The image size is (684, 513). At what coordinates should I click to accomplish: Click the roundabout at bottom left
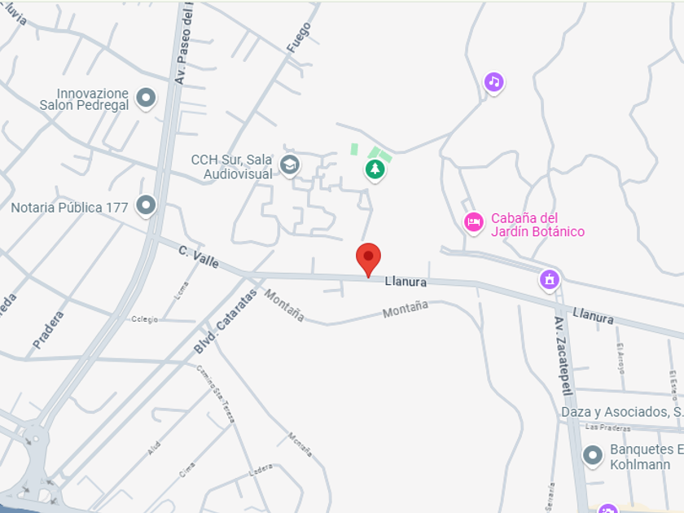click(x=36, y=439)
